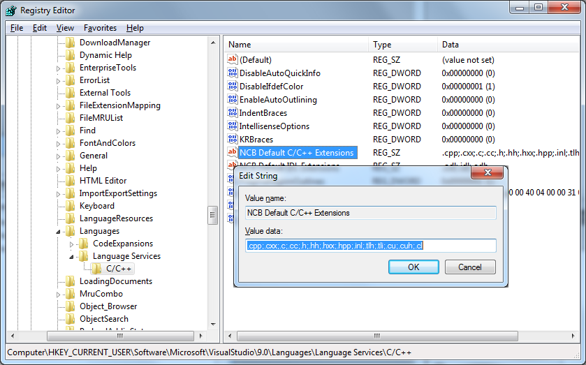Sort values by the Name column header
The image size is (586, 365).
coord(297,45)
